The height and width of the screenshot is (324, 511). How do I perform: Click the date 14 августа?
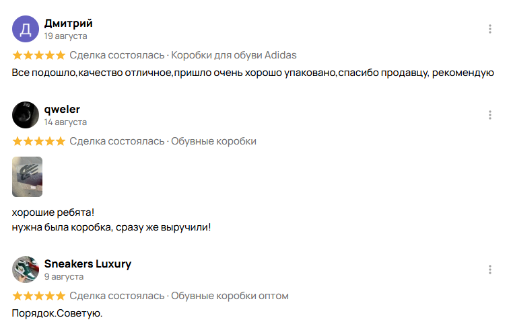click(65, 122)
